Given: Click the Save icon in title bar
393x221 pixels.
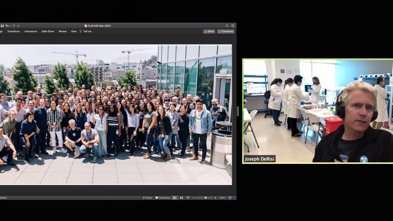Looking at the screenshot, I should 2,26.
